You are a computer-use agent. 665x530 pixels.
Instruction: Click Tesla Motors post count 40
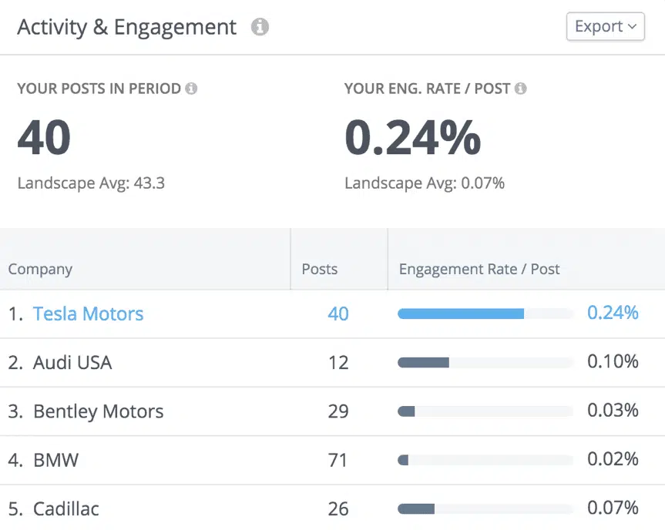pos(338,314)
